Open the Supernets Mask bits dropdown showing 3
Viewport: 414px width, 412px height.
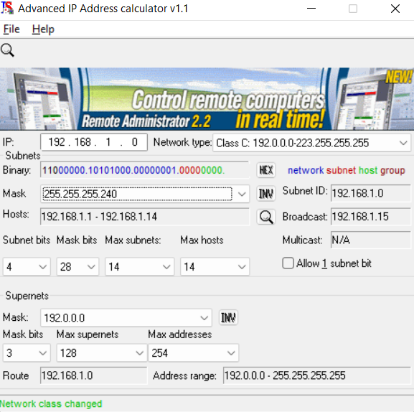[43, 353]
